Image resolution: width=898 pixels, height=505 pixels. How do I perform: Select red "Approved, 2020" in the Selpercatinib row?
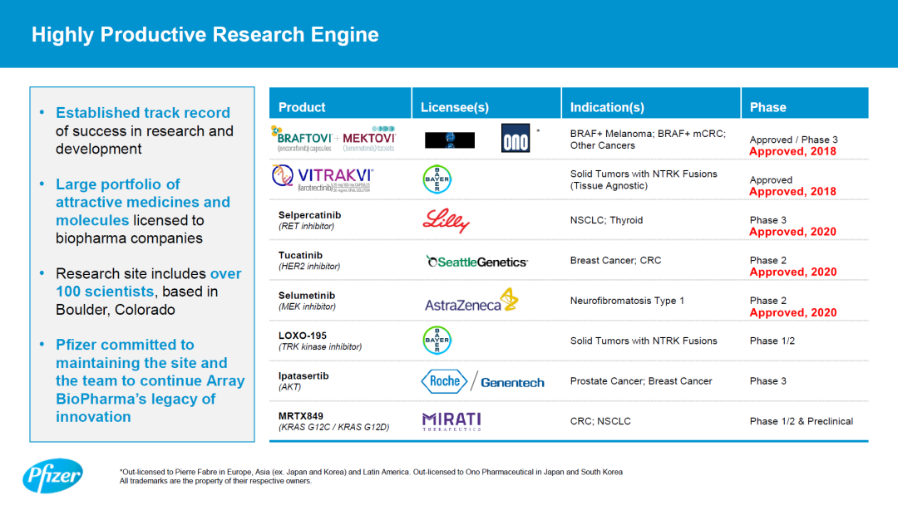pyautogui.click(x=792, y=232)
